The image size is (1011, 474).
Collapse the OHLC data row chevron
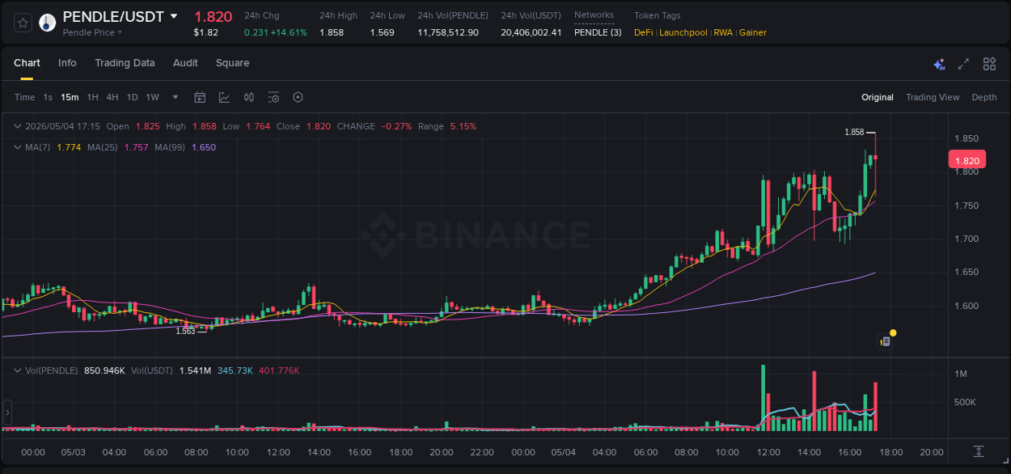point(18,126)
